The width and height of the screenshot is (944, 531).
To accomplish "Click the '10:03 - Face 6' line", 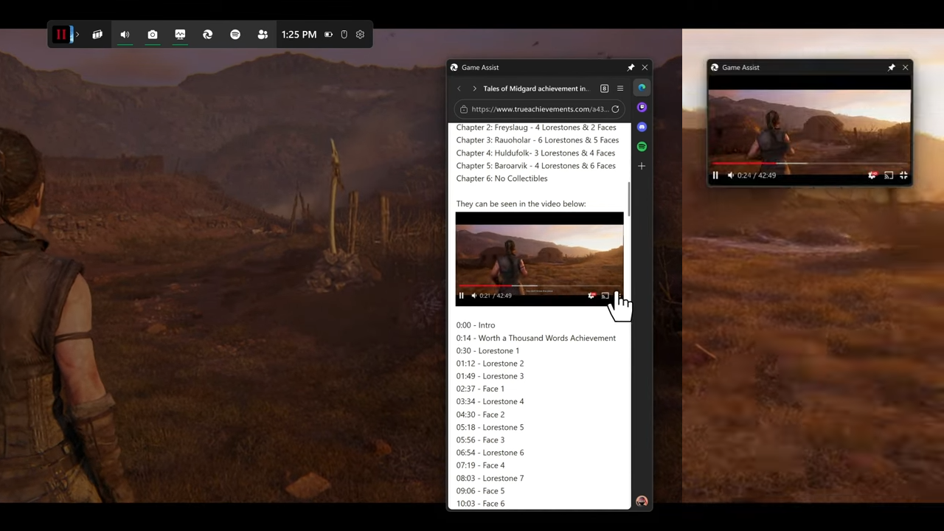I will [480, 504].
